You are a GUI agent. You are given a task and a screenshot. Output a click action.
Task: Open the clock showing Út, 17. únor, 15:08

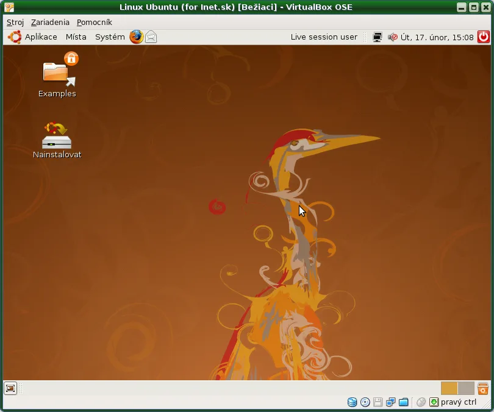click(x=437, y=37)
